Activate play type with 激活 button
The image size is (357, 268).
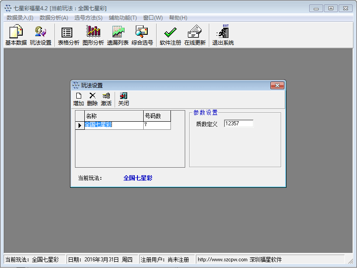point(106,99)
